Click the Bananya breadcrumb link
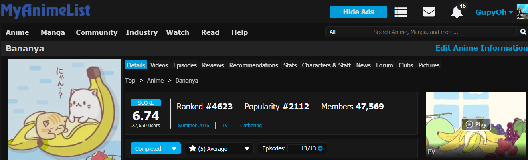528x160 pixels. click(186, 81)
